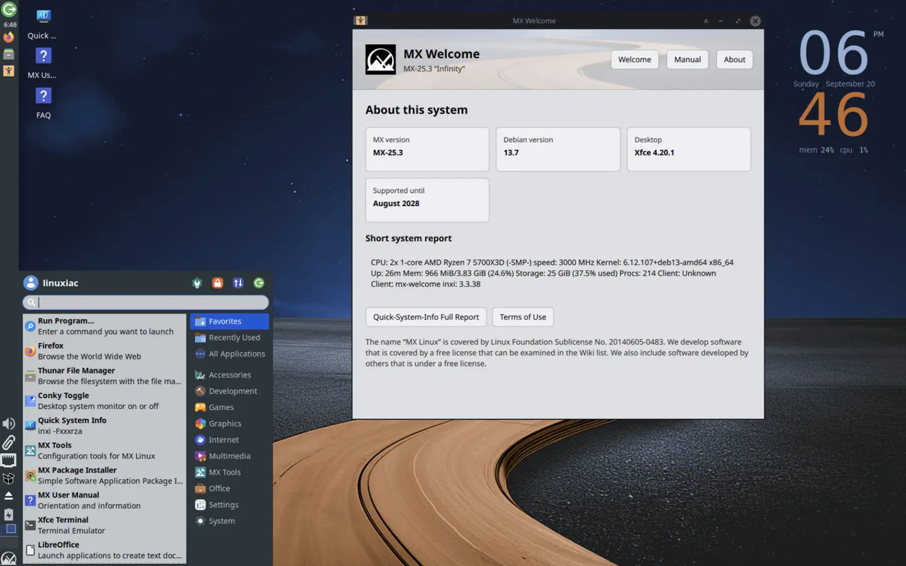
Task: Launch Xfce Terminal from the menu
Action: (x=104, y=525)
